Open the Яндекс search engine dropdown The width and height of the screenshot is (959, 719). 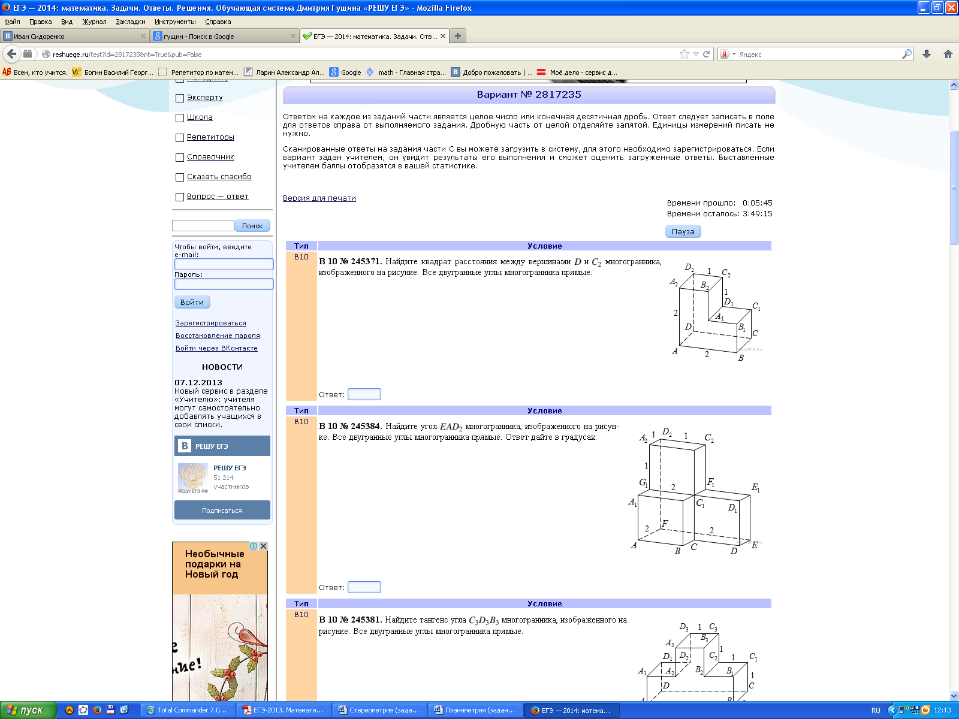734,54
